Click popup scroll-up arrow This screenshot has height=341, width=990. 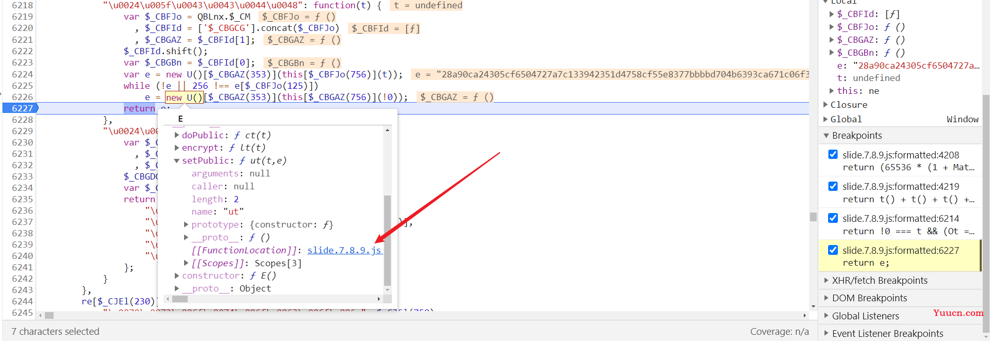click(387, 130)
